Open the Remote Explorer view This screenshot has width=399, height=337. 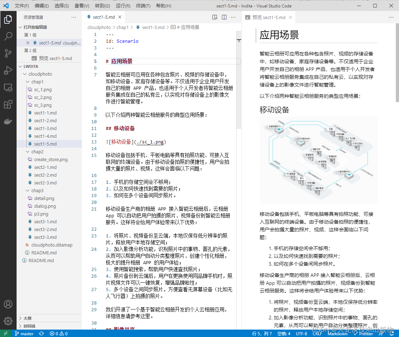tap(8, 87)
